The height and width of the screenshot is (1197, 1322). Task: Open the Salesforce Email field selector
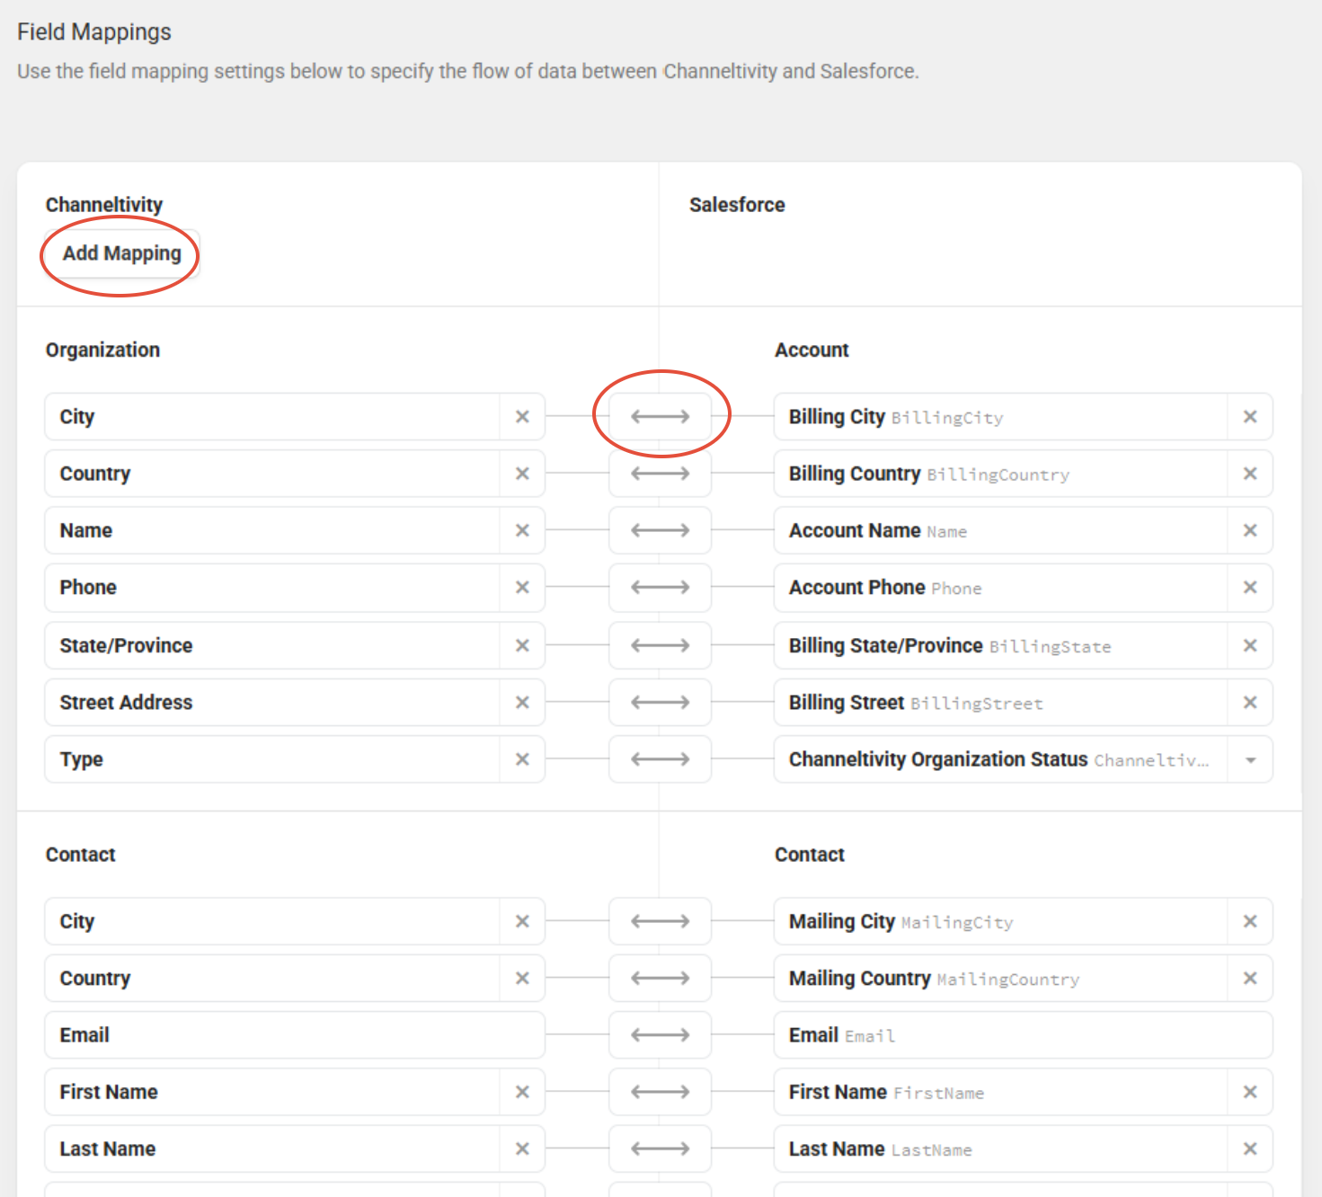[1024, 1035]
